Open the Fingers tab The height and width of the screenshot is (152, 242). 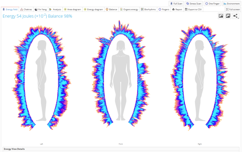tap(164, 9)
